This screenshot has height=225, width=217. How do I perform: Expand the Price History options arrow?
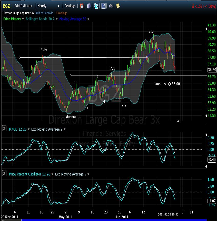(23, 19)
